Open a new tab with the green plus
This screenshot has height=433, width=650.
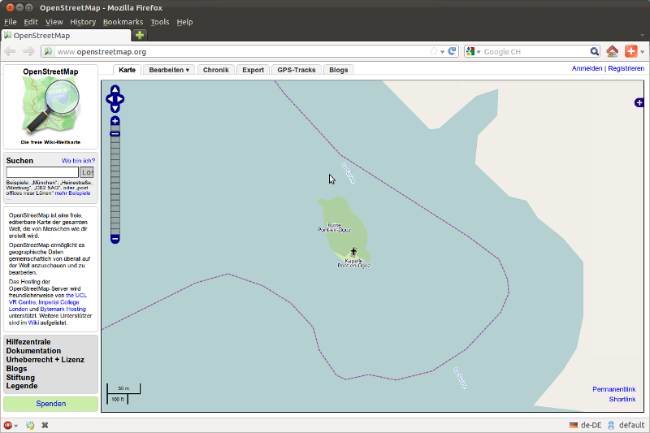(x=140, y=35)
